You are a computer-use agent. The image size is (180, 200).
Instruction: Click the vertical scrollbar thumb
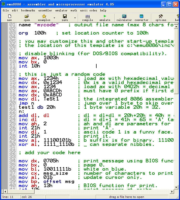[176, 61]
